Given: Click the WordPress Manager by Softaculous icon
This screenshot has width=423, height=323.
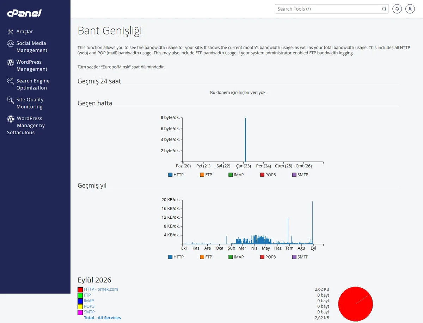Looking at the screenshot, I should point(11,119).
